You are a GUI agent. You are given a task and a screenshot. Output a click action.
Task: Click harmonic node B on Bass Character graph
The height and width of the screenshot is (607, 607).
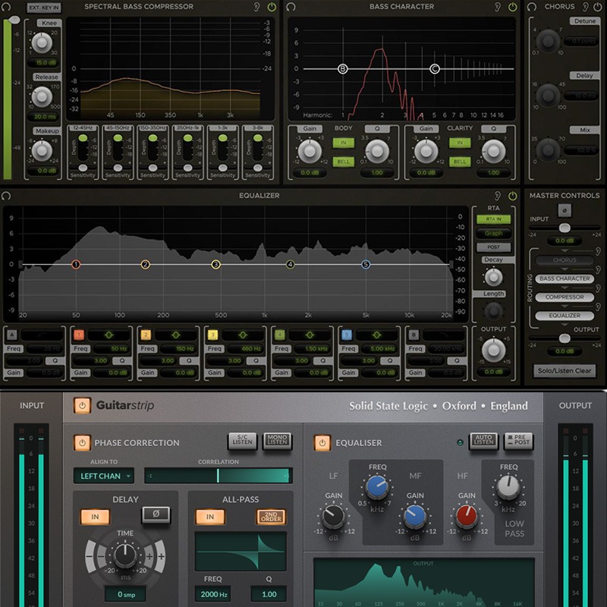[343, 69]
